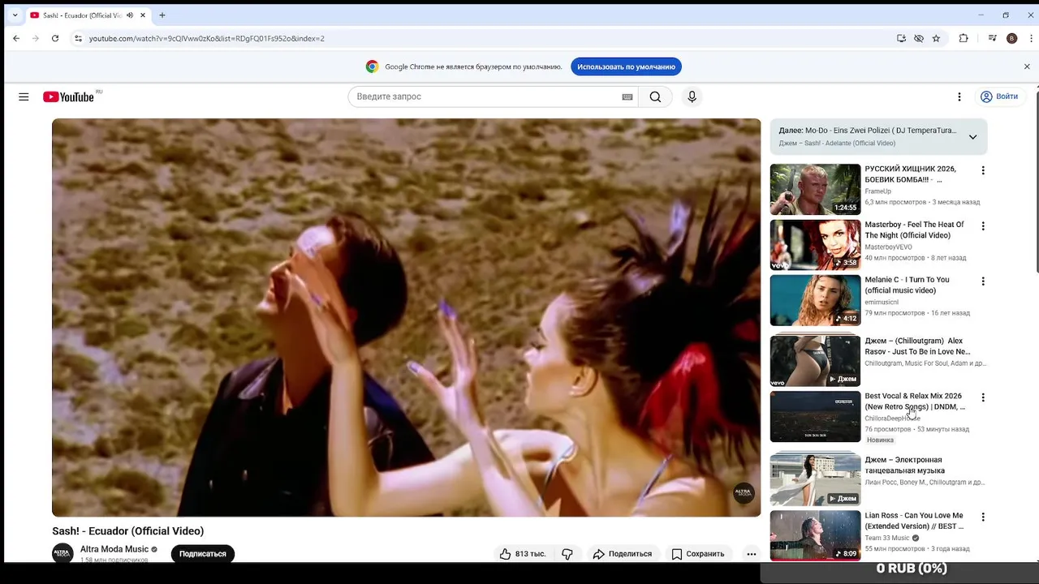Viewport: 1039px width, 584px height.
Task: Click the video player to pause
Action: pos(407,317)
